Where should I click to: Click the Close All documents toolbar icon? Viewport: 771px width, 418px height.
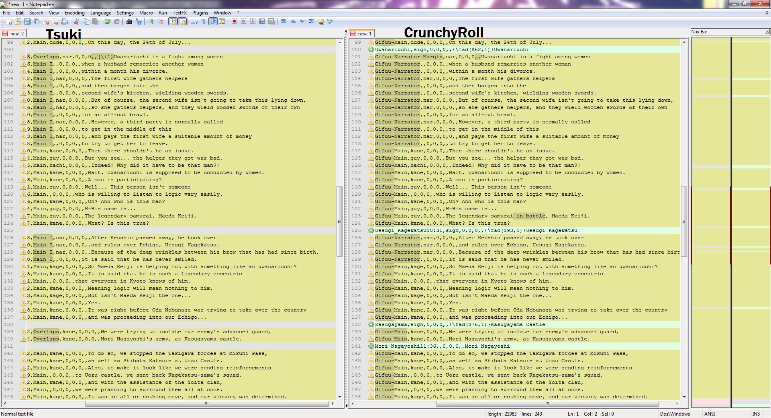pos(55,22)
